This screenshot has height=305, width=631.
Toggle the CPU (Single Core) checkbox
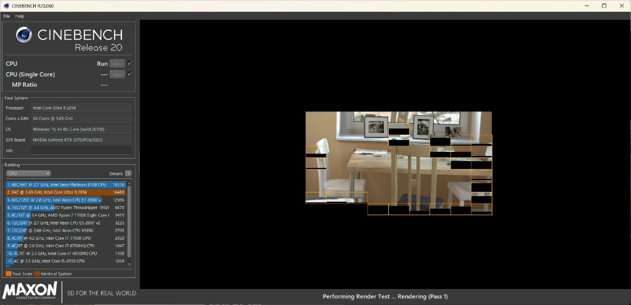point(129,74)
